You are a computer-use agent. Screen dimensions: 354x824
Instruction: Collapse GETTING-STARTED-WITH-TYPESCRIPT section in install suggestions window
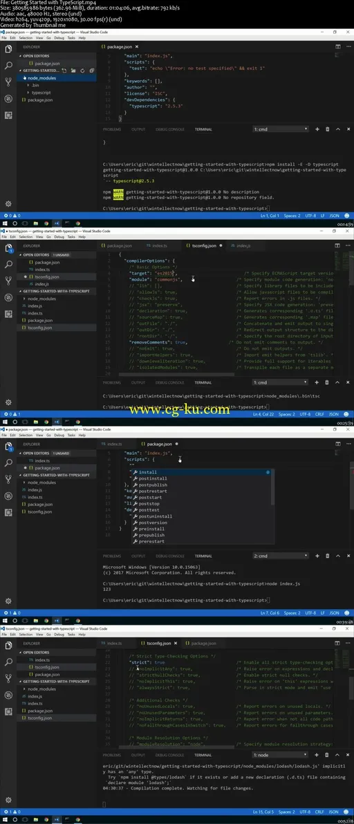pyautogui.click(x=57, y=474)
